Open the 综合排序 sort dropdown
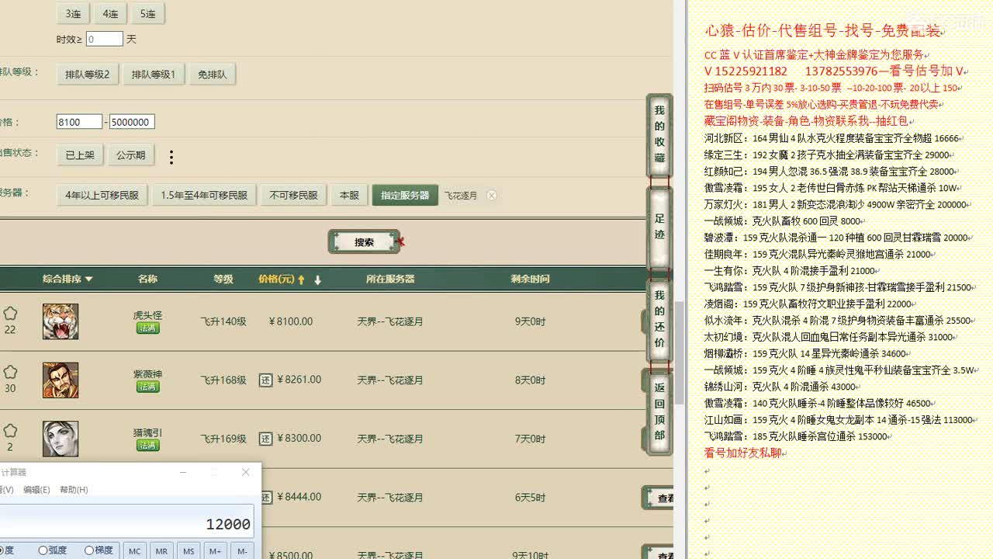The width and height of the screenshot is (993, 559). click(67, 279)
